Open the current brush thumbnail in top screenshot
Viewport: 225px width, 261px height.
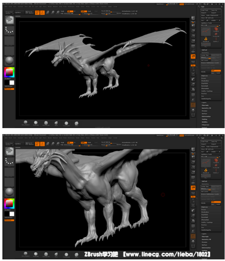coord(9,20)
